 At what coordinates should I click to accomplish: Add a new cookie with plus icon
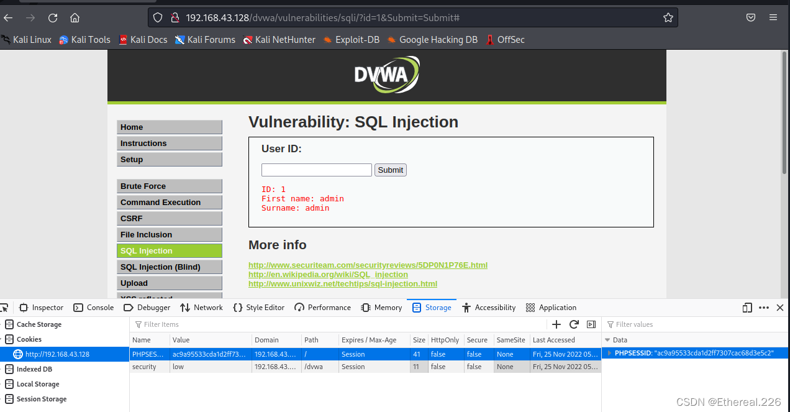coord(556,324)
